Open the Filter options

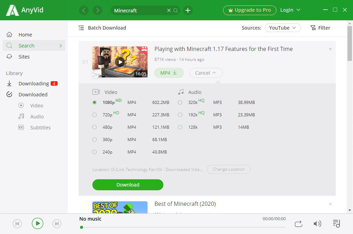pos(320,28)
